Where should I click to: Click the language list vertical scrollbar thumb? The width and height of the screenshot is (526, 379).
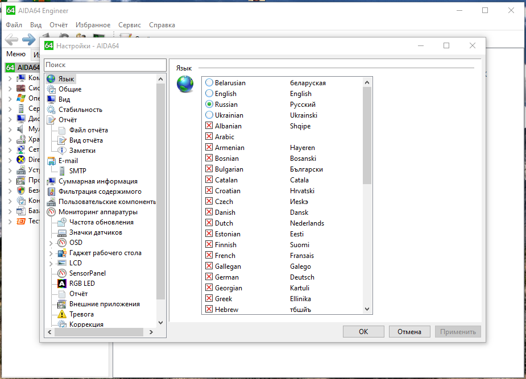click(367, 135)
